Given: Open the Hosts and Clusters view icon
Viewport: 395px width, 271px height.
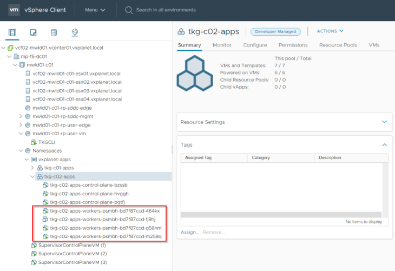Looking at the screenshot, I should tap(12, 32).
